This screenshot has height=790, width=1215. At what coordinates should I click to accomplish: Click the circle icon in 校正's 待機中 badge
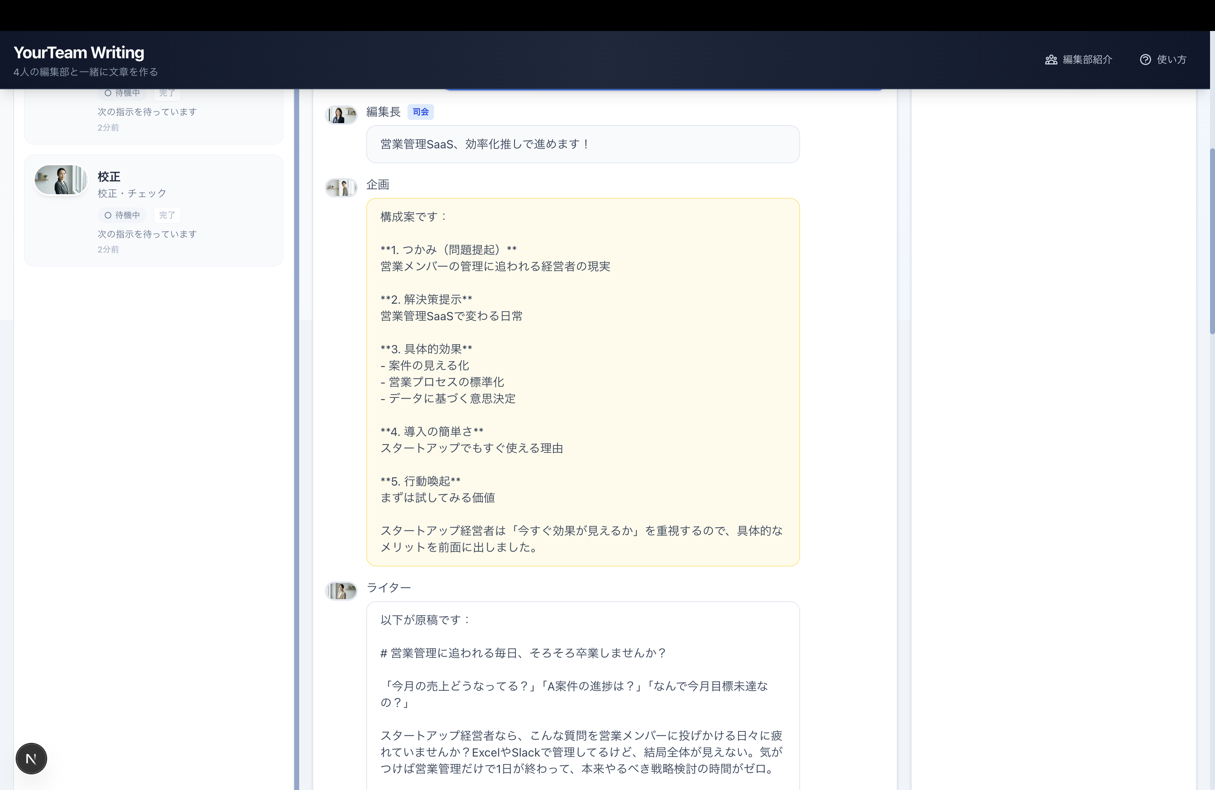108,215
